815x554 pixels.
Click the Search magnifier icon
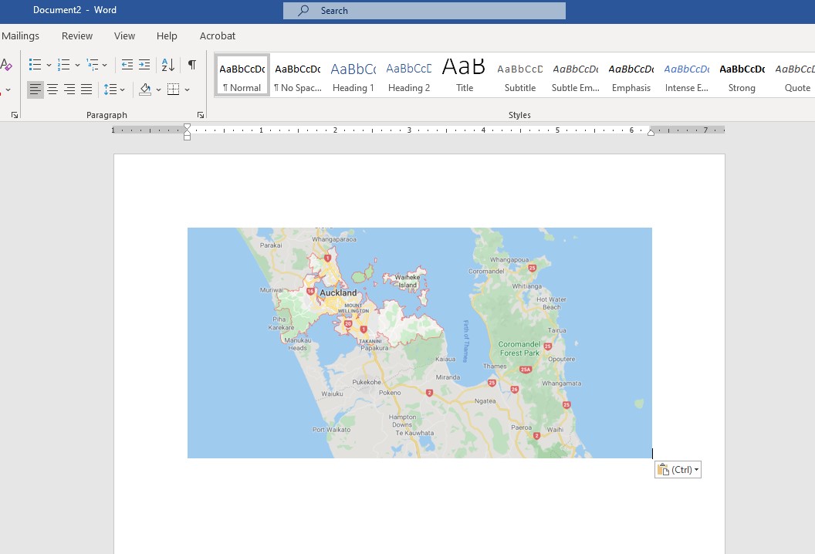[x=303, y=10]
